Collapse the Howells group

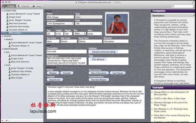[x=5, y=39]
